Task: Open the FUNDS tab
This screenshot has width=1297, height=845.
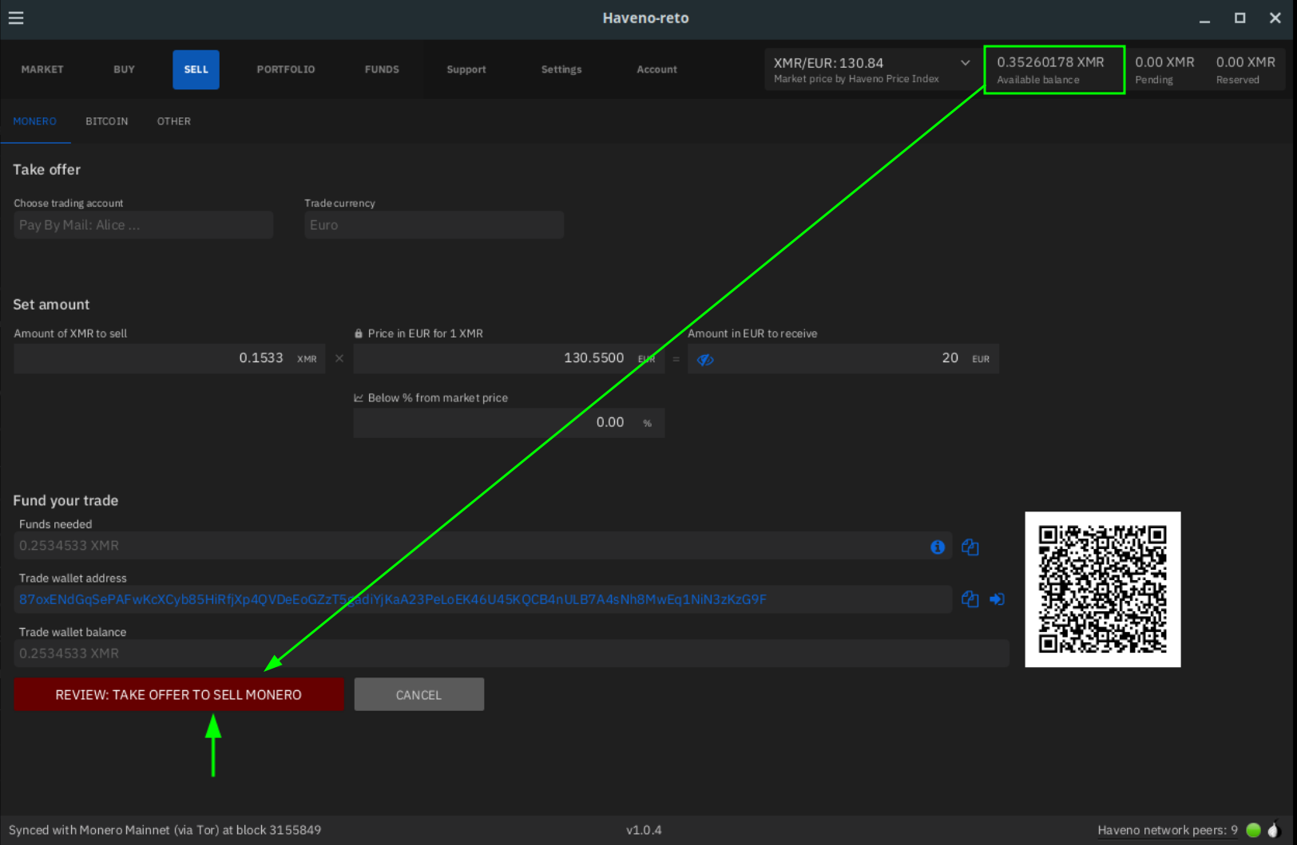Action: pyautogui.click(x=382, y=69)
